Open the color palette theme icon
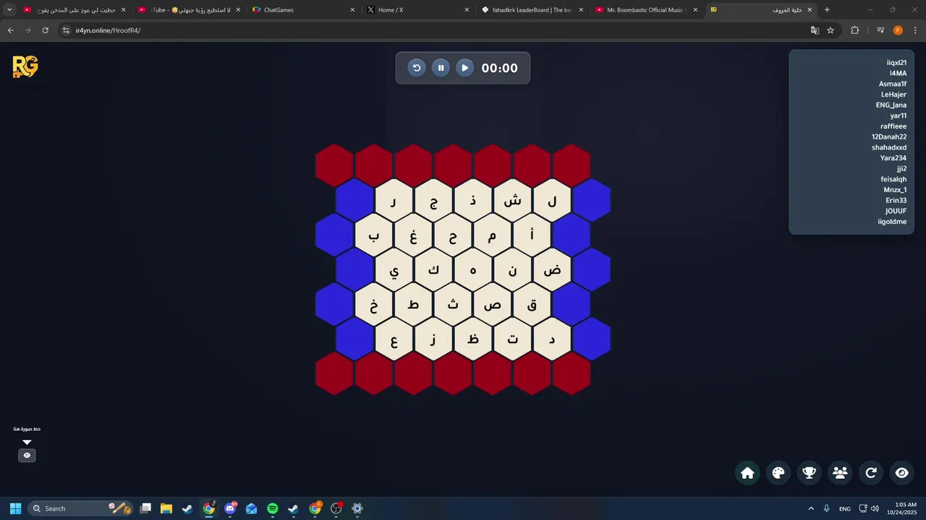Image resolution: width=926 pixels, height=520 pixels. [x=778, y=473]
